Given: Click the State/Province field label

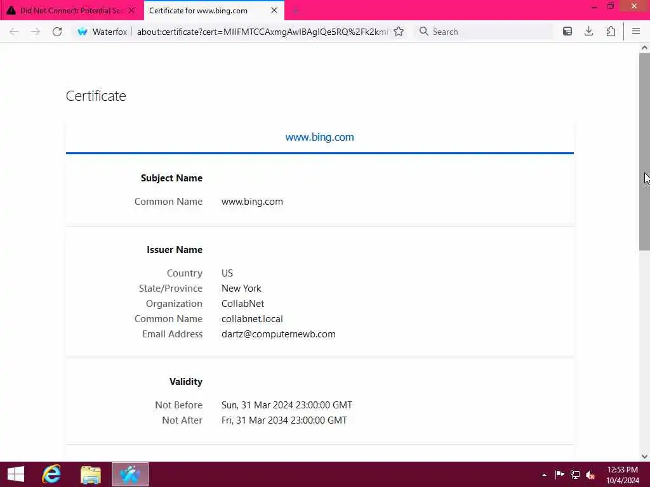Looking at the screenshot, I should coord(171,289).
